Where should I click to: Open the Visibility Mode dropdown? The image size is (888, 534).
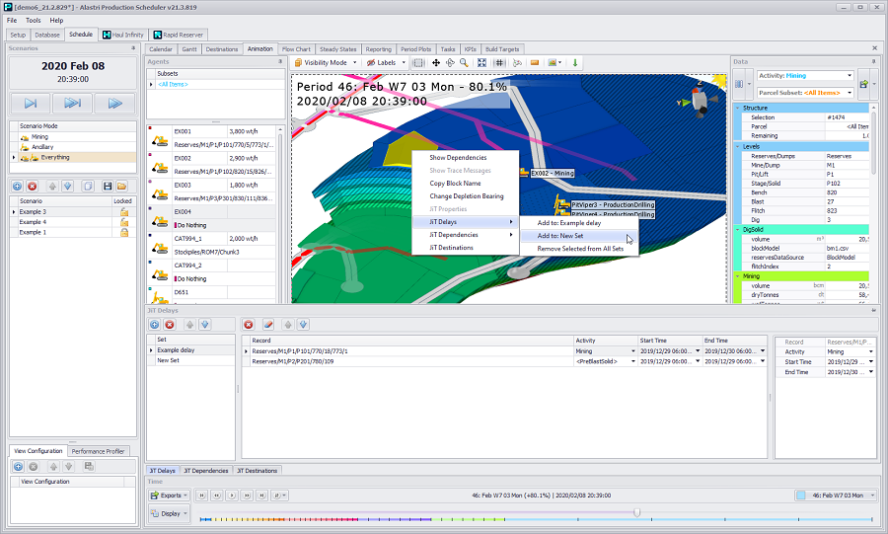point(325,62)
